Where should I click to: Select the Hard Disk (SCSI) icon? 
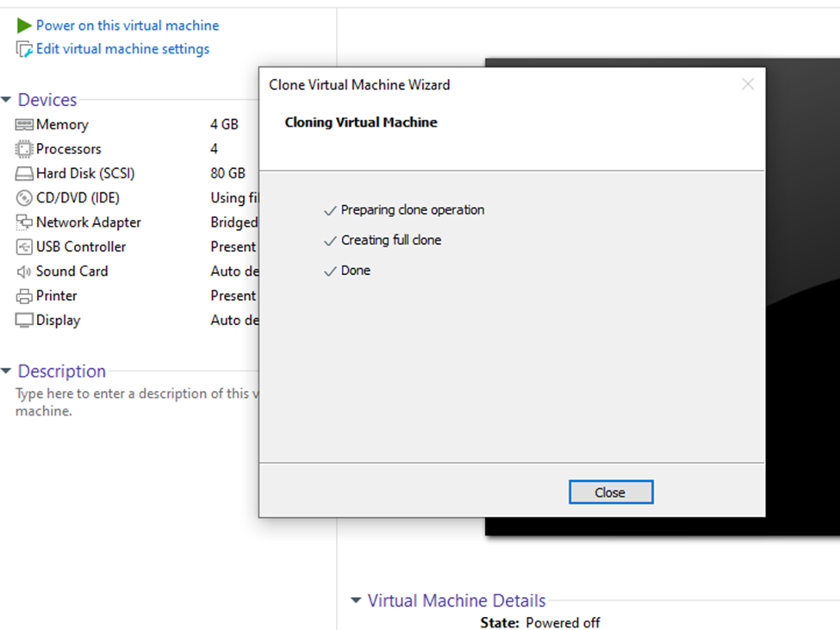(x=24, y=173)
